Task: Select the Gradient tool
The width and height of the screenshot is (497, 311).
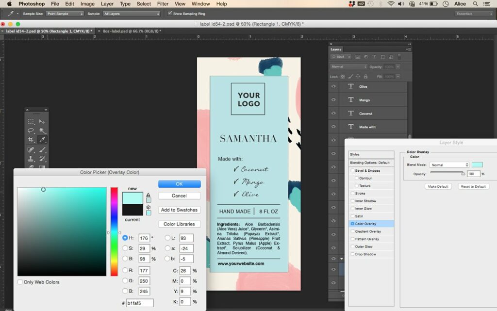Action: tap(42, 166)
